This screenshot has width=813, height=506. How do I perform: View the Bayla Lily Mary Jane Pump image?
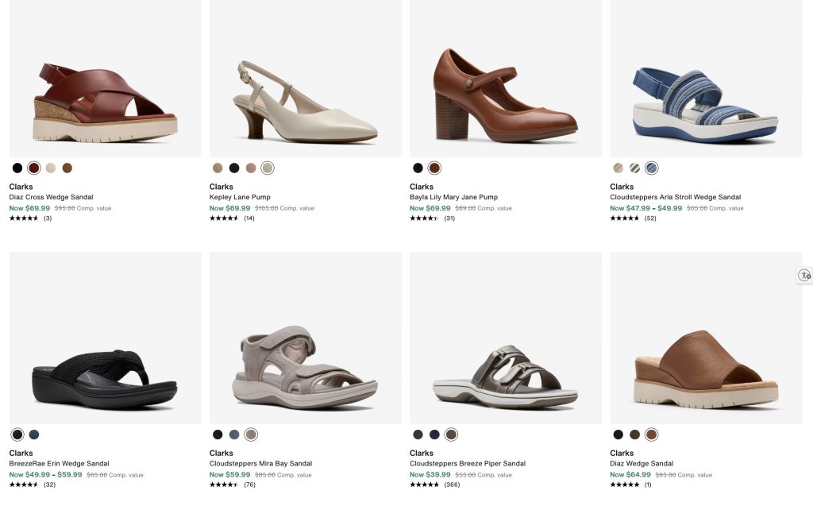[506, 78]
